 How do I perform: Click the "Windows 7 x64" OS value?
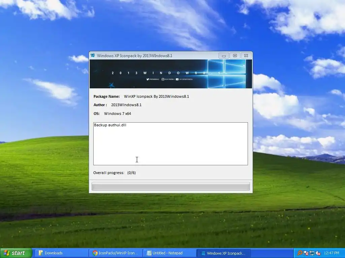point(118,114)
